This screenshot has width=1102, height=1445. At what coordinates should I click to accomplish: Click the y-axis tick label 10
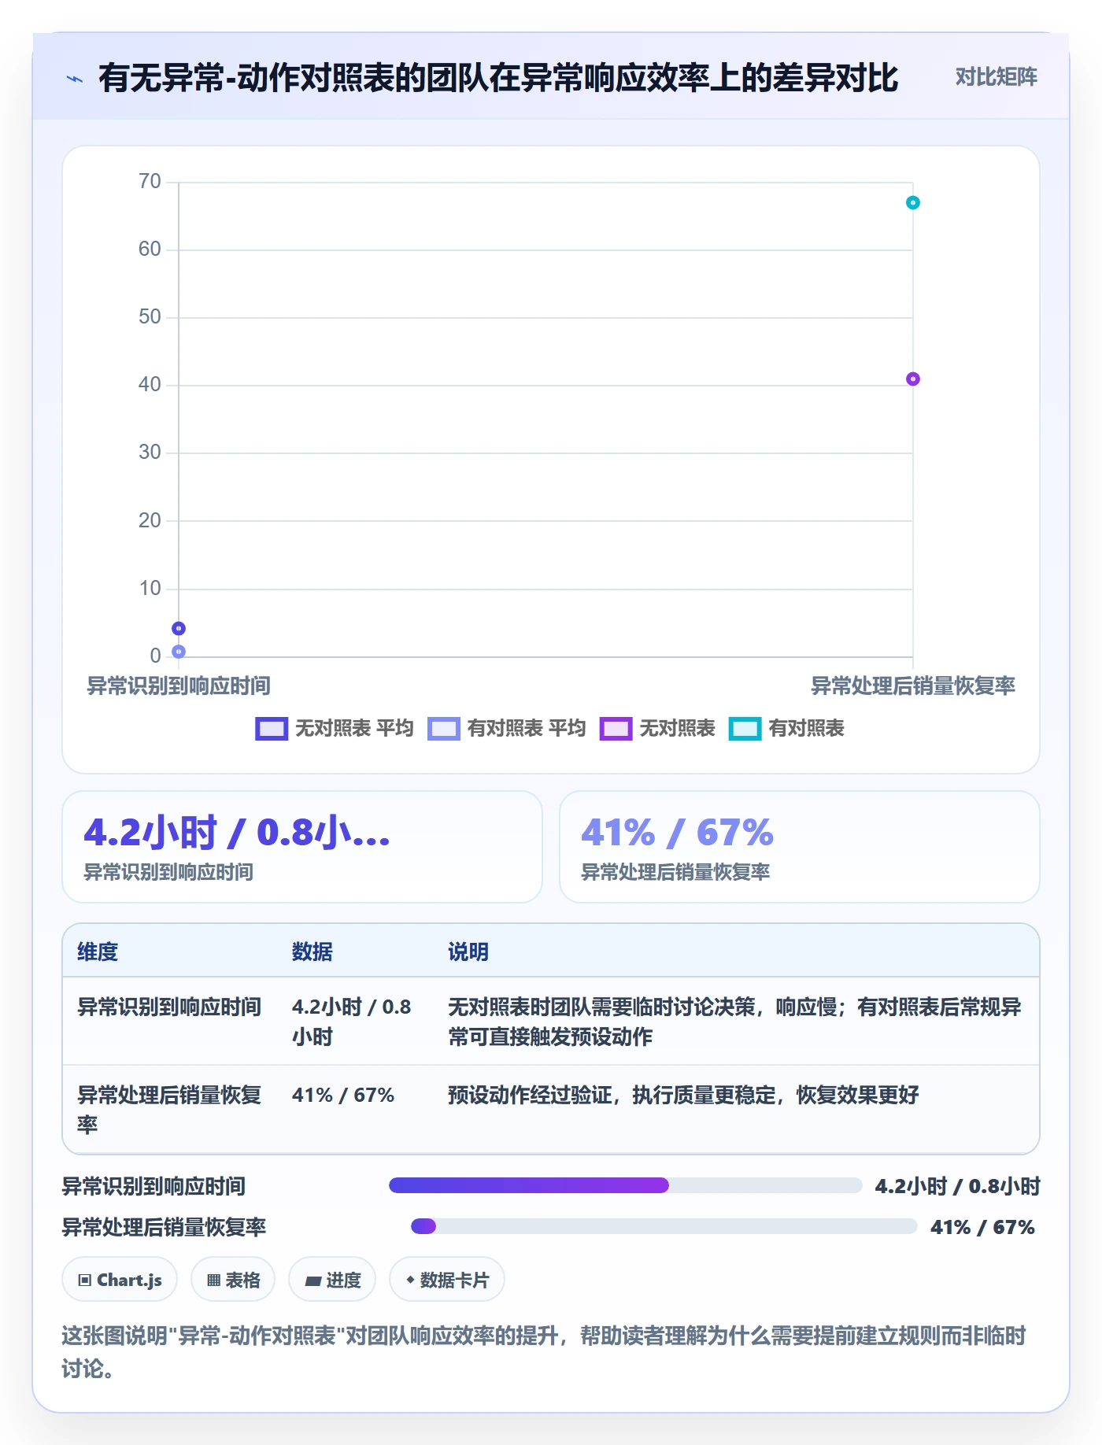(150, 588)
